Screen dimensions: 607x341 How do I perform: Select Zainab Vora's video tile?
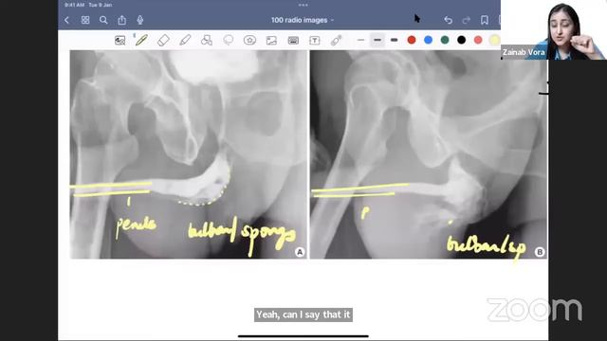click(x=554, y=29)
